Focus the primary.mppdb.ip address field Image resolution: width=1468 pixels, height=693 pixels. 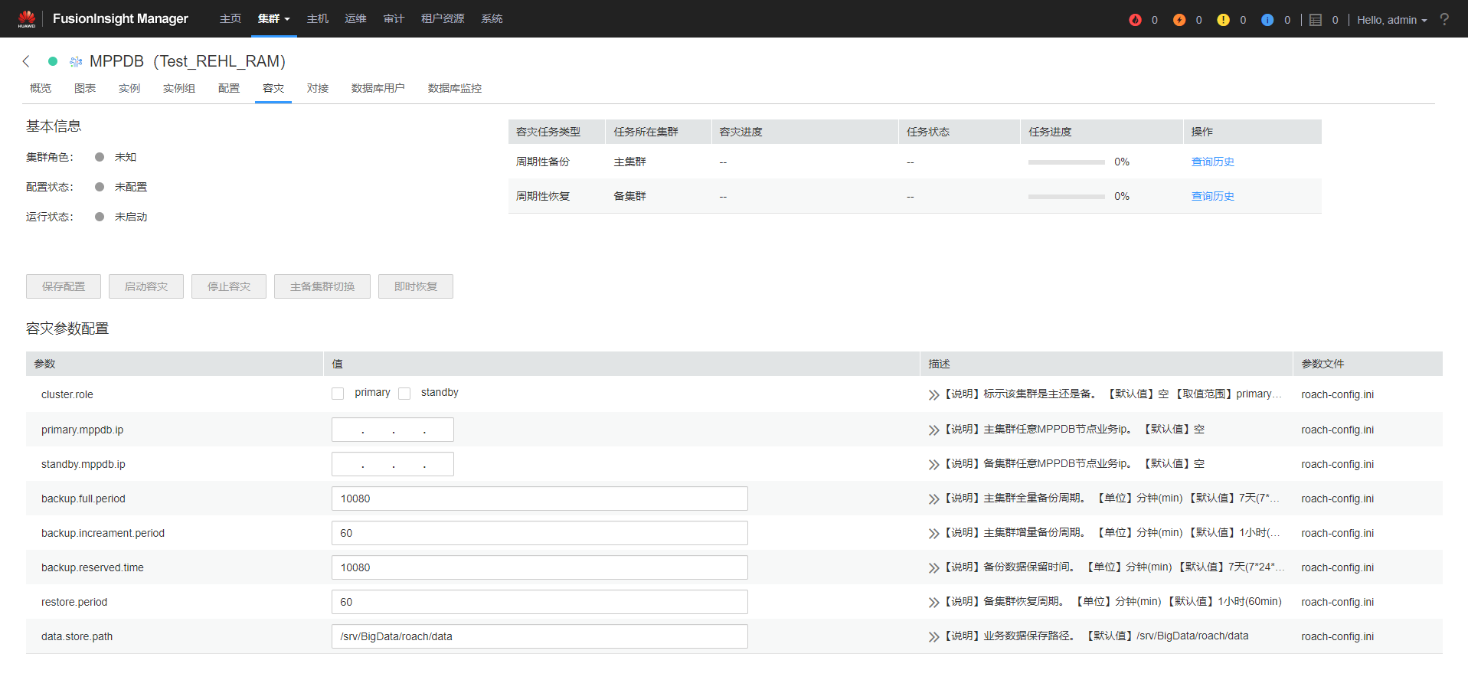click(393, 430)
